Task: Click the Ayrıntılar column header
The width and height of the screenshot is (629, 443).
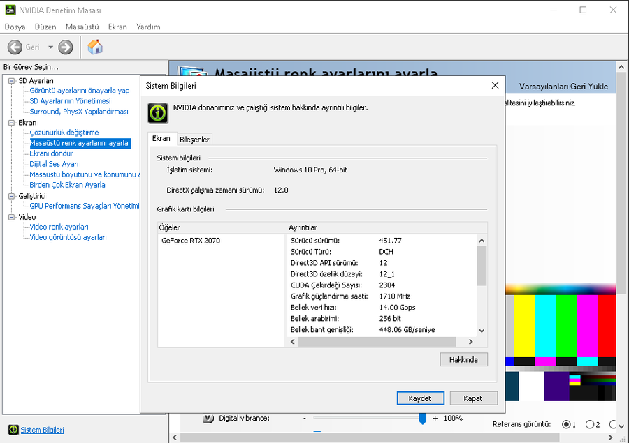Action: pos(386,227)
